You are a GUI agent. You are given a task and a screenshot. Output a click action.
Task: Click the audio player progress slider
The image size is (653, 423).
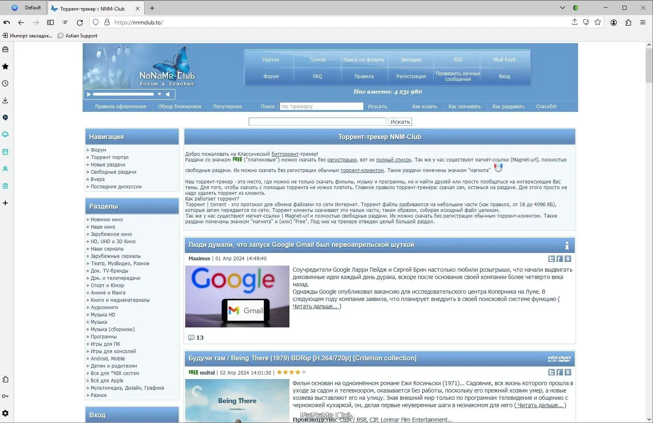click(123, 94)
